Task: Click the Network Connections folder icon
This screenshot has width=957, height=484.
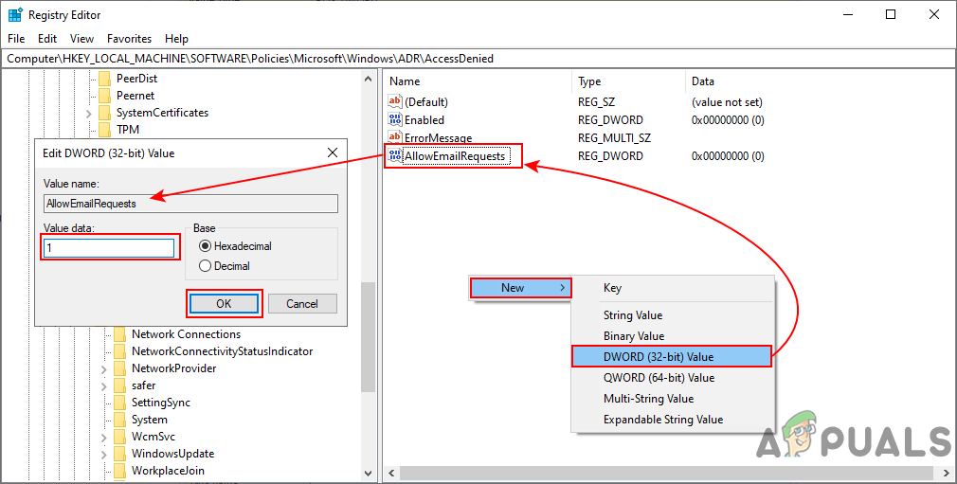Action: (120, 334)
